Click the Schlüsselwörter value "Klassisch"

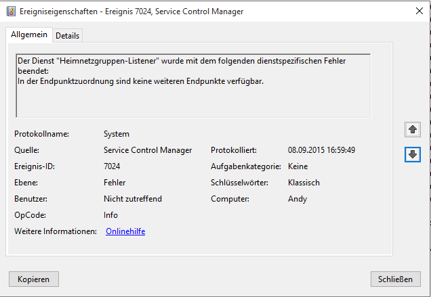tap(304, 183)
